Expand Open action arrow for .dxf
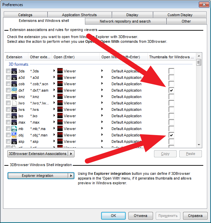The width and height of the screenshot is (211, 223). click(x=54, y=90)
